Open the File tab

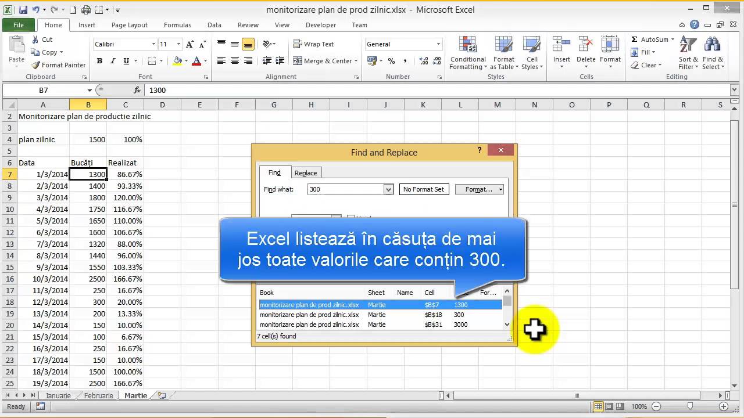pyautogui.click(x=19, y=25)
